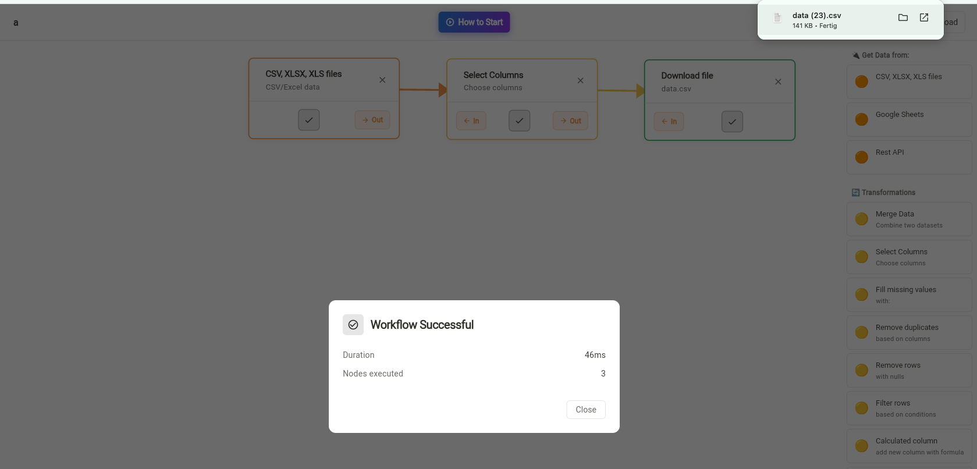Toggle the checkmark on the Select Columns node
The width and height of the screenshot is (977, 469).
pyautogui.click(x=519, y=120)
